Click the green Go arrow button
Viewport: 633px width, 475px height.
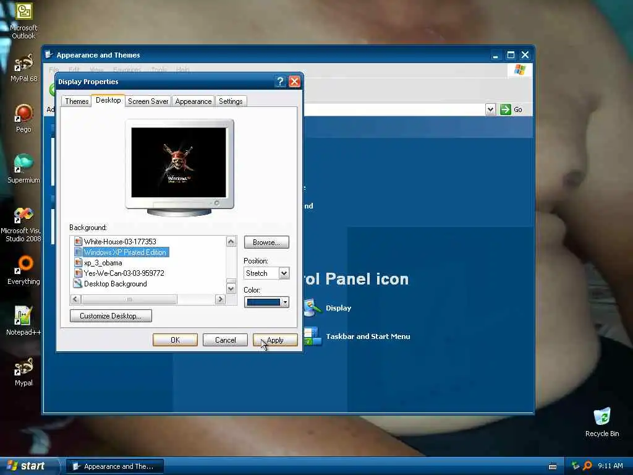pyautogui.click(x=506, y=109)
